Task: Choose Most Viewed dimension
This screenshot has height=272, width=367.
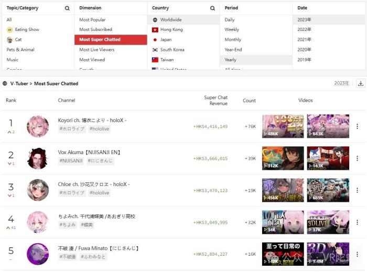Action: [92, 60]
